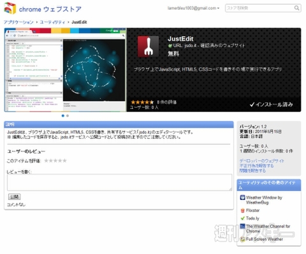Viewport: 306px width, 254px height.
Task: Open the Todo.ly app link
Action: (252, 218)
